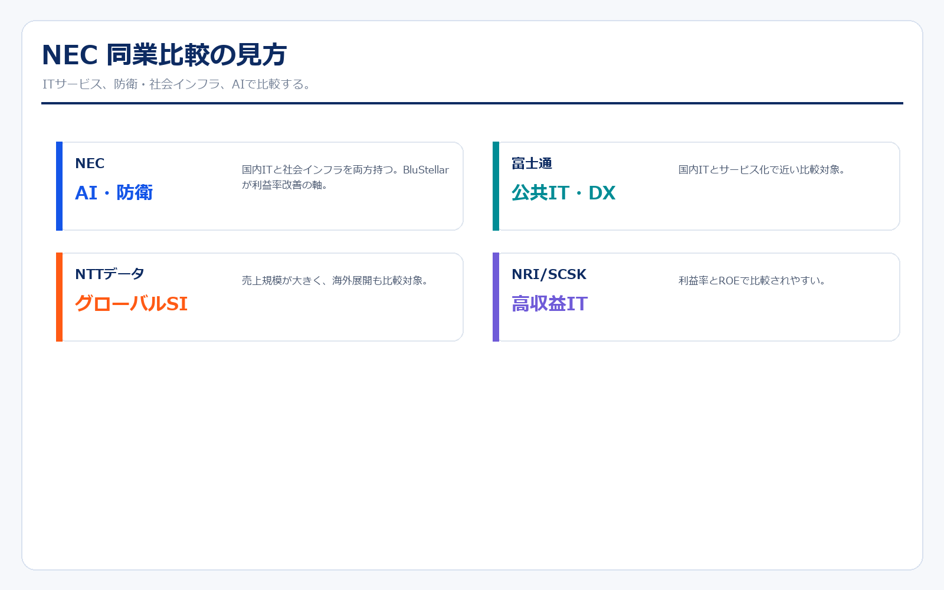Click the blue 'AI・防衛' heading
This screenshot has width=944, height=590.
pyautogui.click(x=114, y=193)
